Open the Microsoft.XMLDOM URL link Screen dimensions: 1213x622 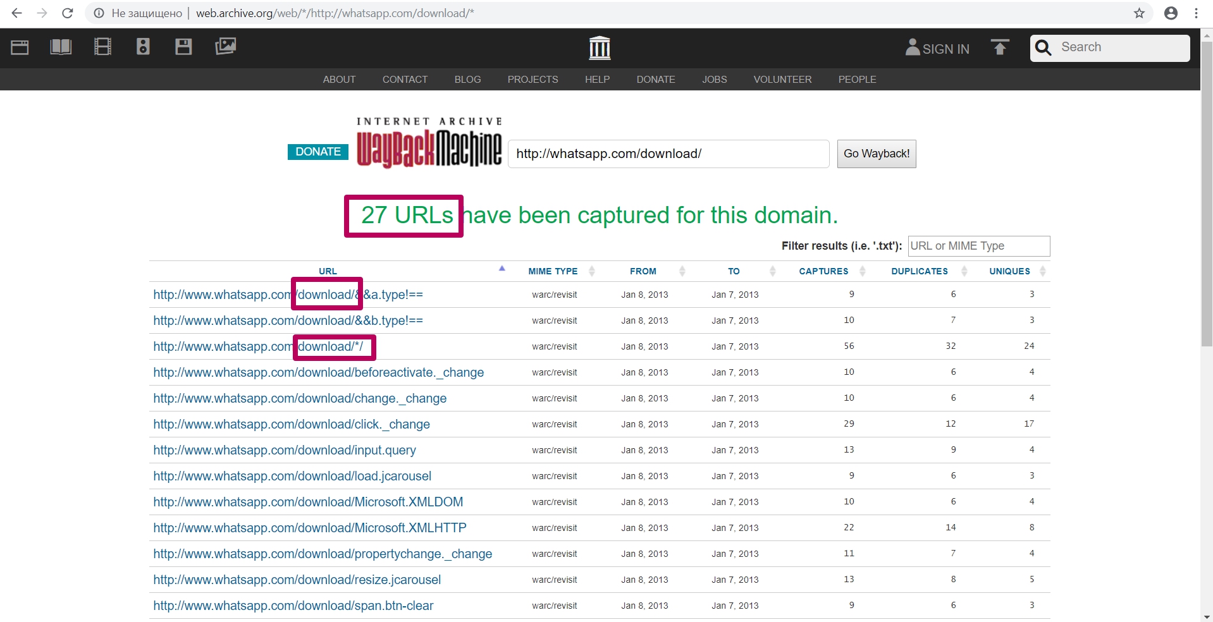(x=308, y=502)
